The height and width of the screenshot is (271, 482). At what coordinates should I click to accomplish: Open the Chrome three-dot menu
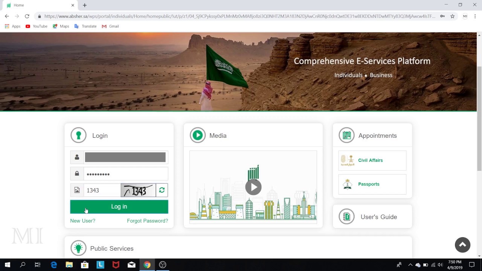475,16
